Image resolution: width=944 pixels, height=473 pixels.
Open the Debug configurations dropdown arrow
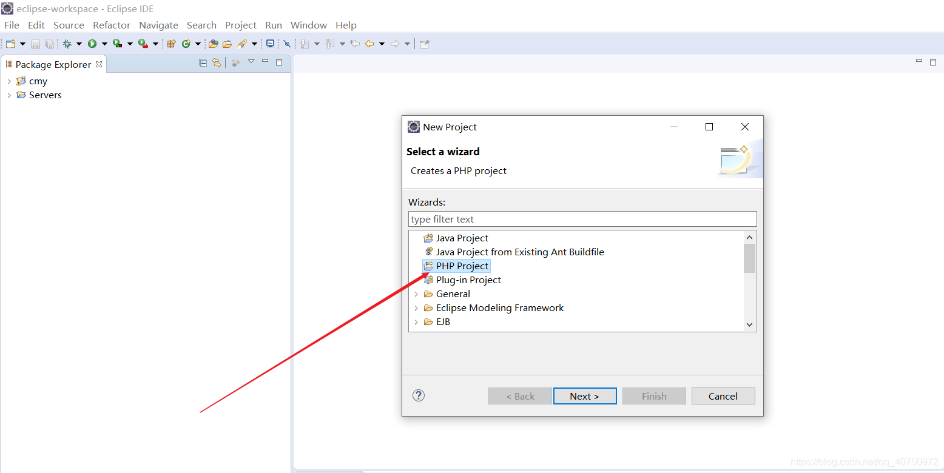click(79, 44)
